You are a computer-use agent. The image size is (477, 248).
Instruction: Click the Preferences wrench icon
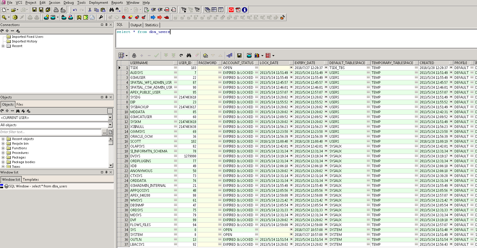point(101,17)
